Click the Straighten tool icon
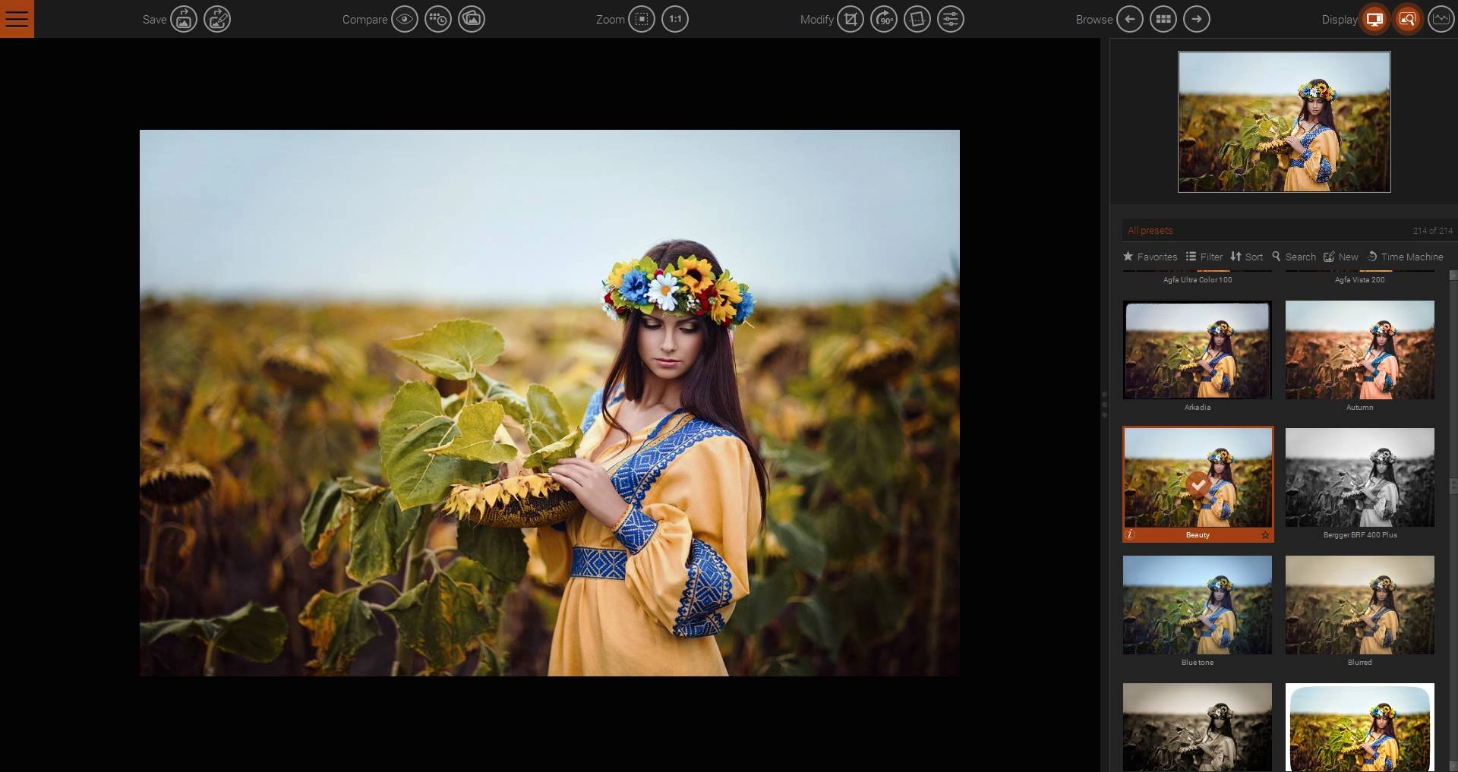The width and height of the screenshot is (1458, 772). coord(917,19)
